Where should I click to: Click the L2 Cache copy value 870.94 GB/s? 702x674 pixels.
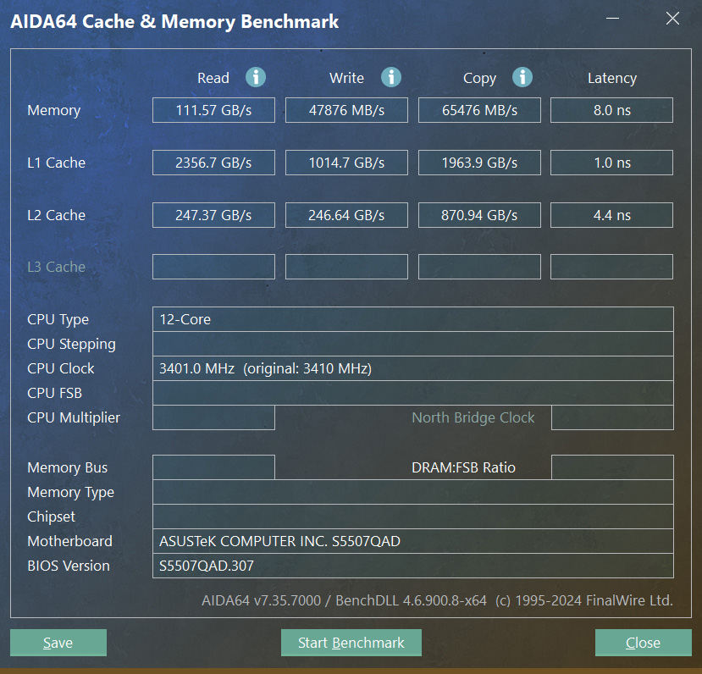479,215
